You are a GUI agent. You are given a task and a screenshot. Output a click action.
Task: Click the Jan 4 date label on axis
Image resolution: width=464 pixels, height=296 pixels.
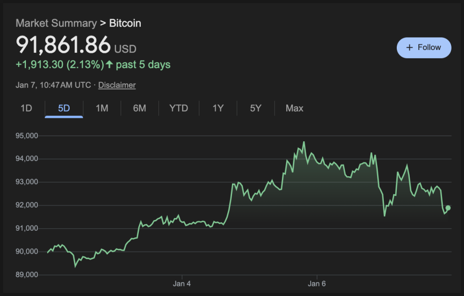(182, 284)
